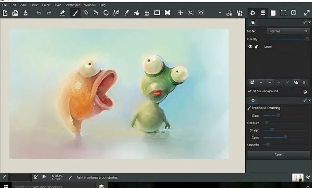Viewport: 312px width, 188px height.
Task: Click the Redo arrow icon
Action: pyautogui.click(x=49, y=13)
